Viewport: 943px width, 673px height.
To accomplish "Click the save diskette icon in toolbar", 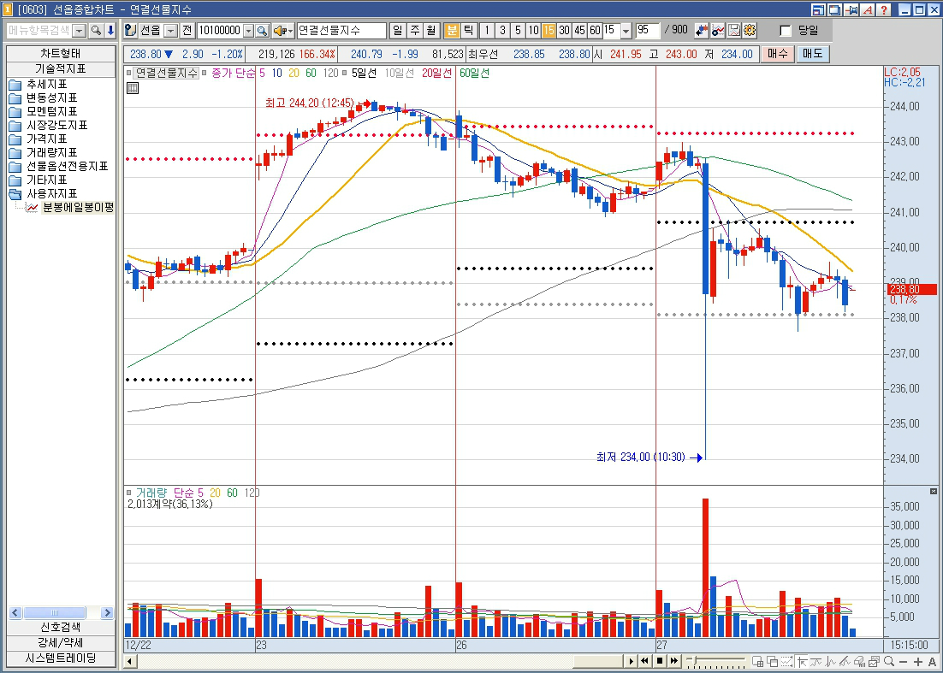I will tap(734, 31).
